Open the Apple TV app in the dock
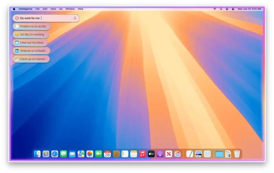The image size is (274, 173). (151, 154)
